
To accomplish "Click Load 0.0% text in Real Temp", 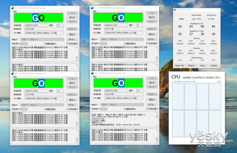I will [x=196, y=19].
